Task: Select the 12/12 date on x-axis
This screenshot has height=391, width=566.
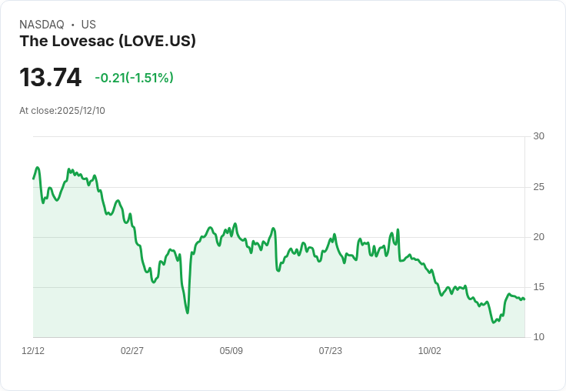Action: [33, 351]
